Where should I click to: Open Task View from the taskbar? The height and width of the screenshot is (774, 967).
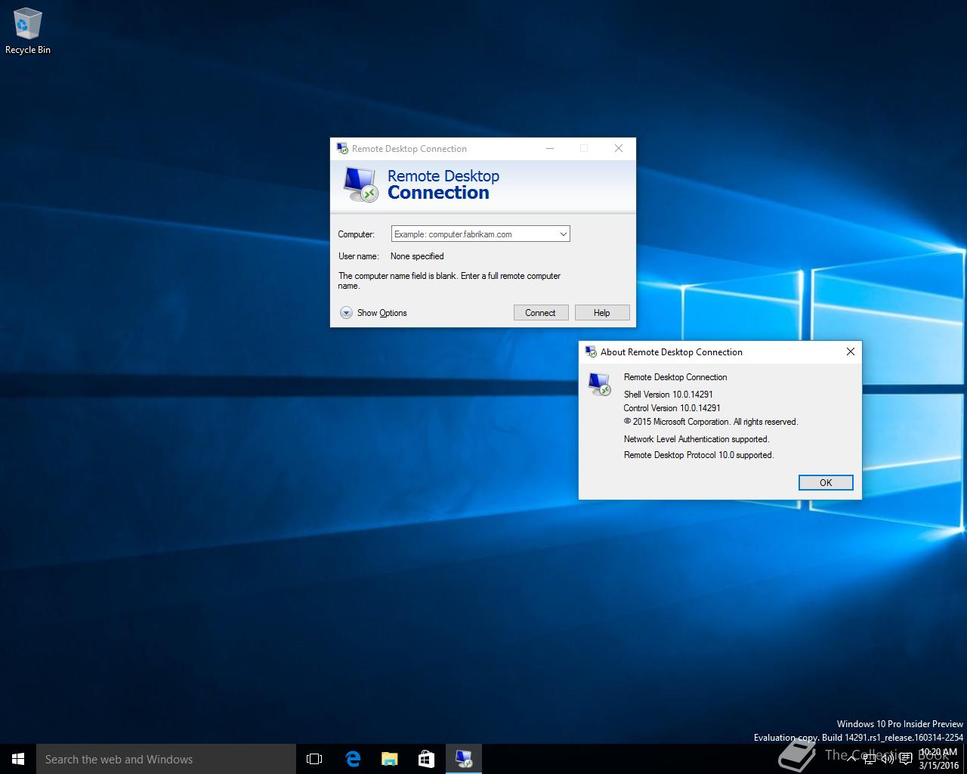314,759
